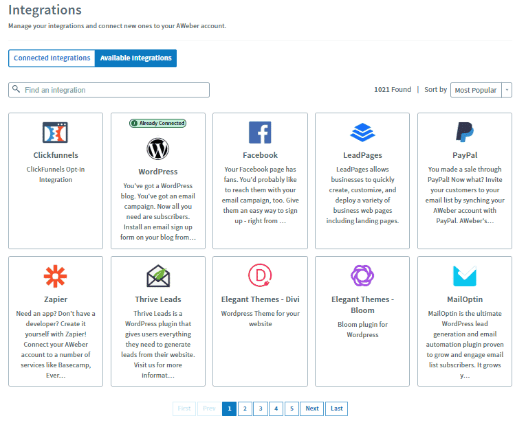Open the Thrive Leads integration title
Image resolution: width=526 pixels, height=425 pixels.
(x=158, y=299)
